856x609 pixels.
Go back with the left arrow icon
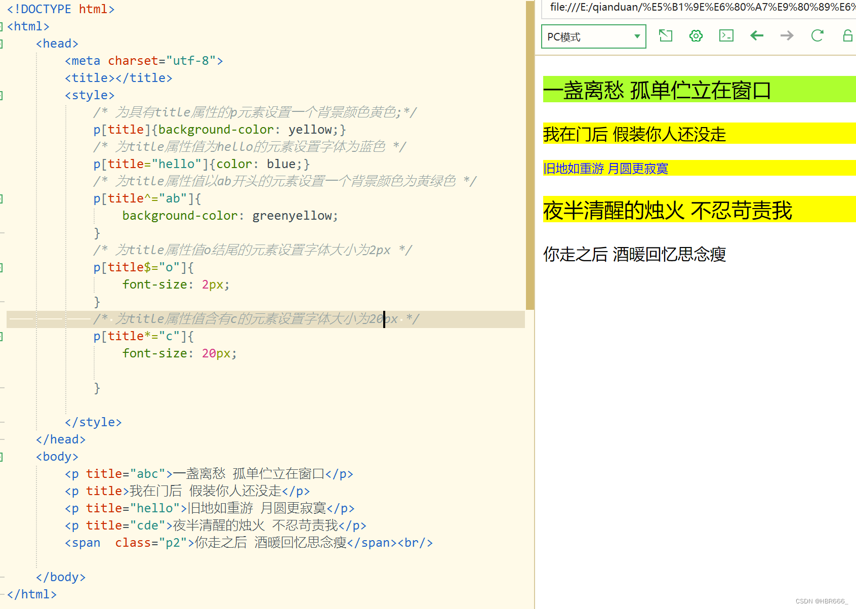click(757, 35)
